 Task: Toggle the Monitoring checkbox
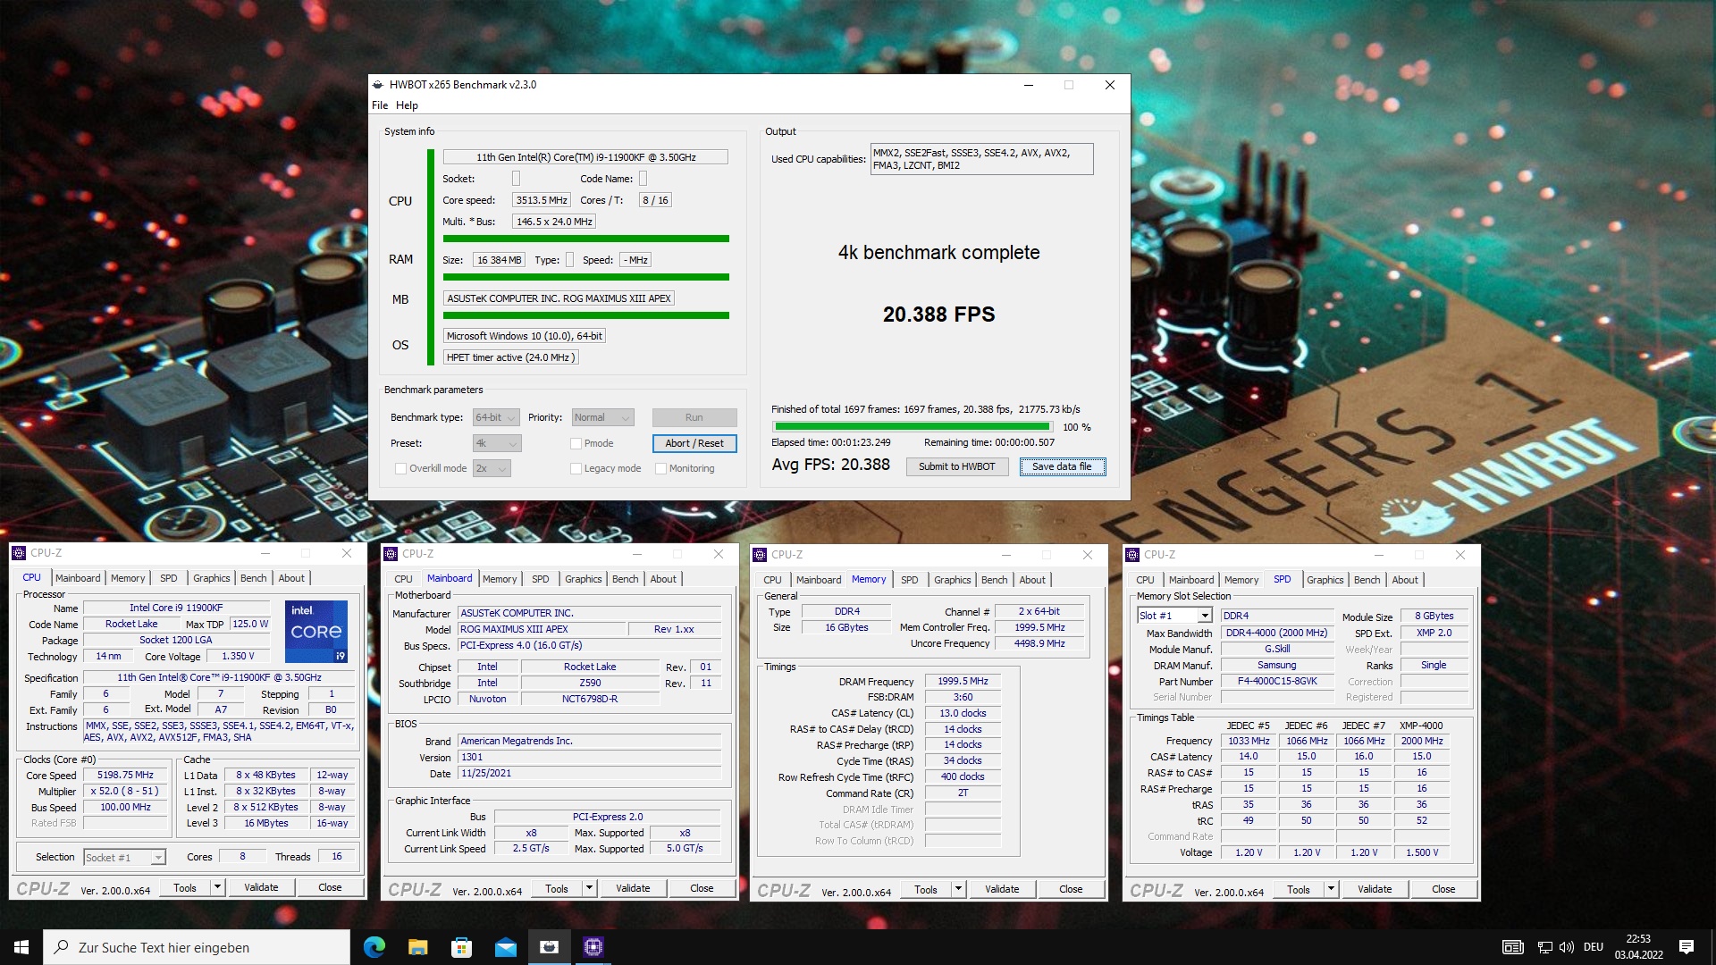click(660, 468)
